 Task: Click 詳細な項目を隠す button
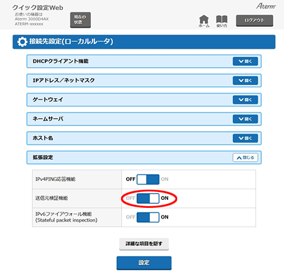tap(144, 244)
